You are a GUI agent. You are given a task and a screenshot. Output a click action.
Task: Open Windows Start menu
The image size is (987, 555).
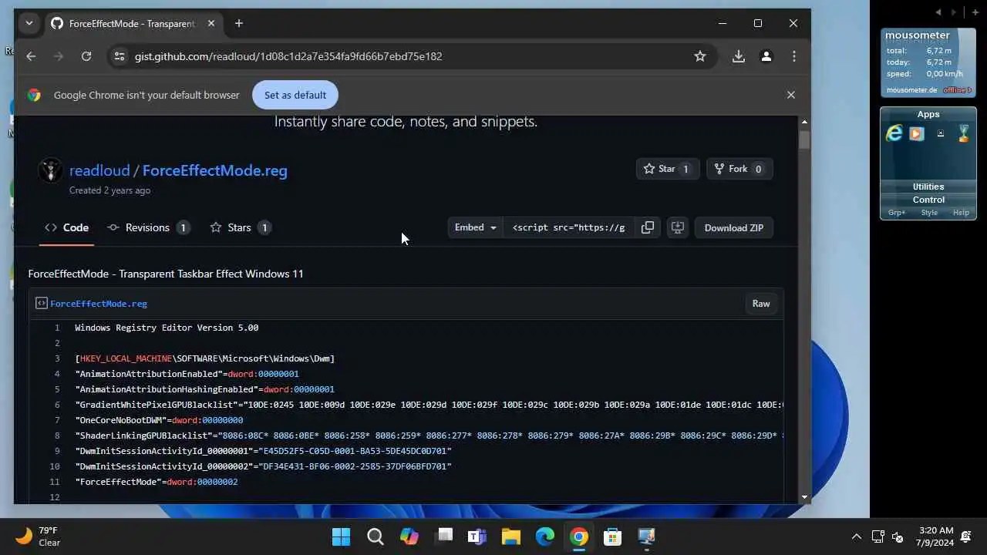[x=341, y=536]
